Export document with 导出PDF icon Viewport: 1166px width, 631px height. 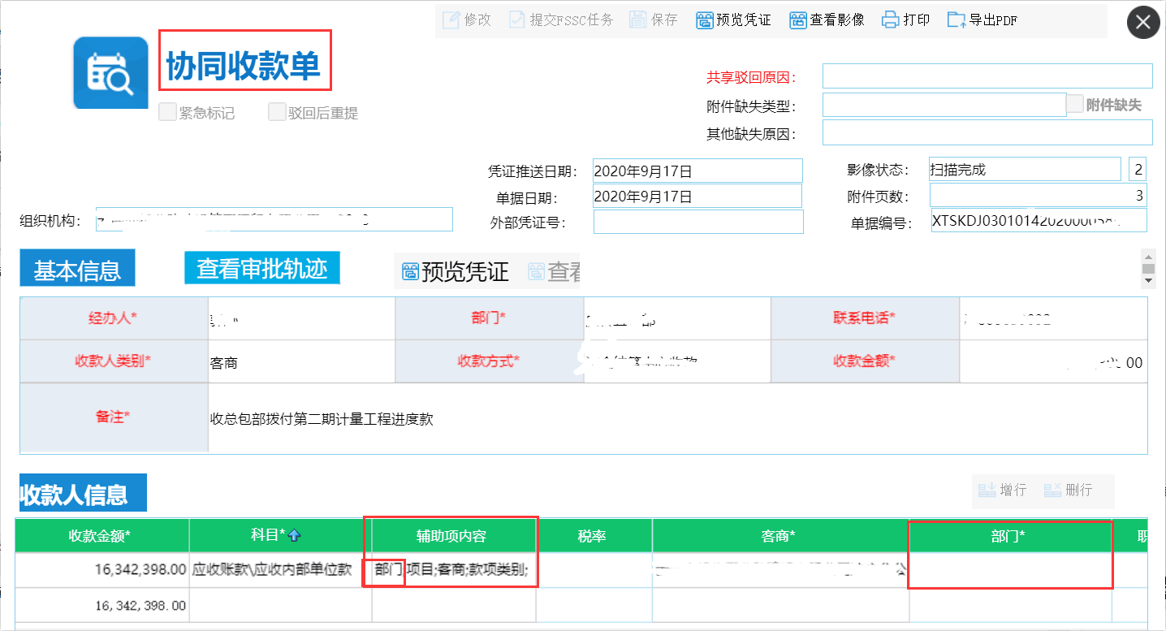(957, 20)
